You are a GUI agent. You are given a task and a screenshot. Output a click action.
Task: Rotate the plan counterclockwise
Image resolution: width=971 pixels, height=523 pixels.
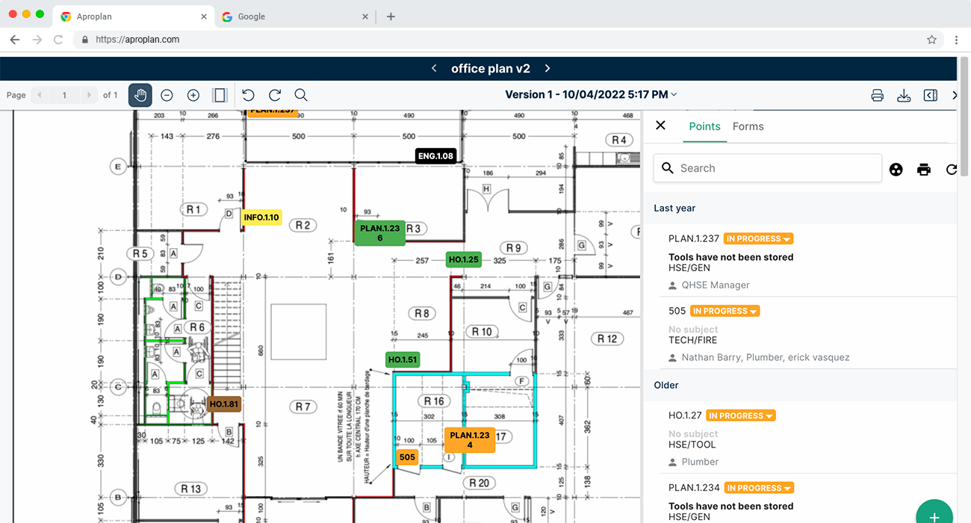(249, 95)
